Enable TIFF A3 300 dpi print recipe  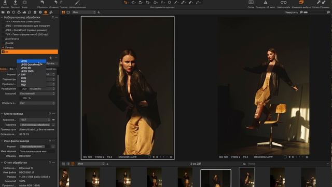click(x=3, y=34)
